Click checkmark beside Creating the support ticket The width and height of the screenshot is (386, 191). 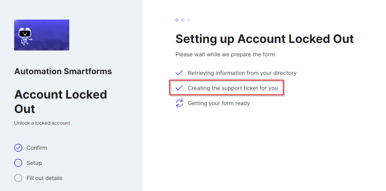click(179, 88)
